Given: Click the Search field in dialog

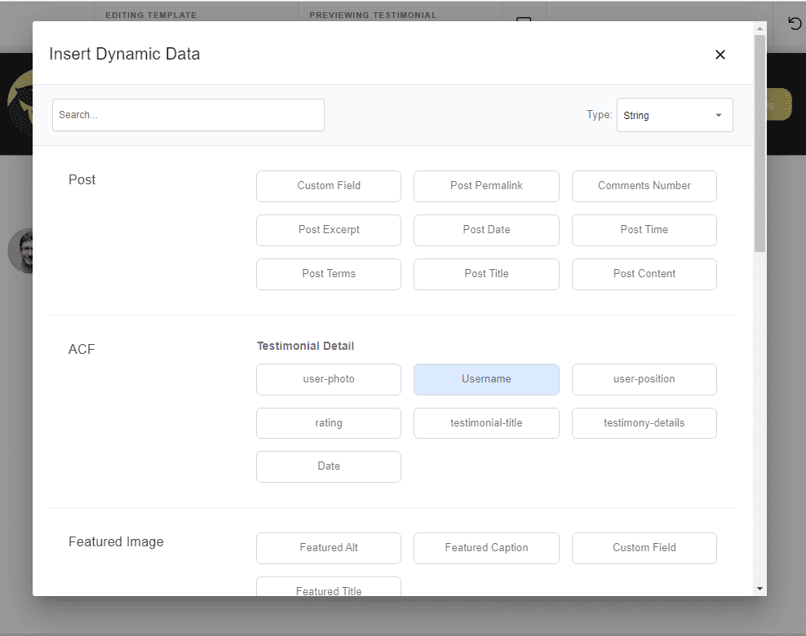Looking at the screenshot, I should (188, 115).
